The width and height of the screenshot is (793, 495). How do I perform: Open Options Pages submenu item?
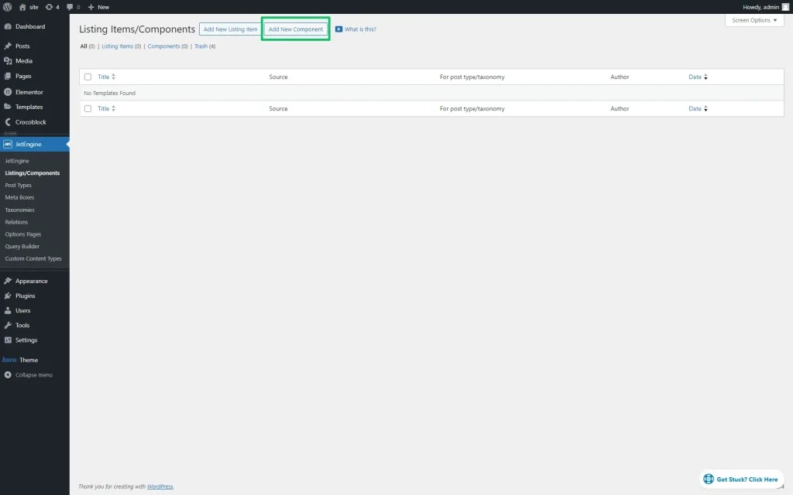[x=22, y=234]
